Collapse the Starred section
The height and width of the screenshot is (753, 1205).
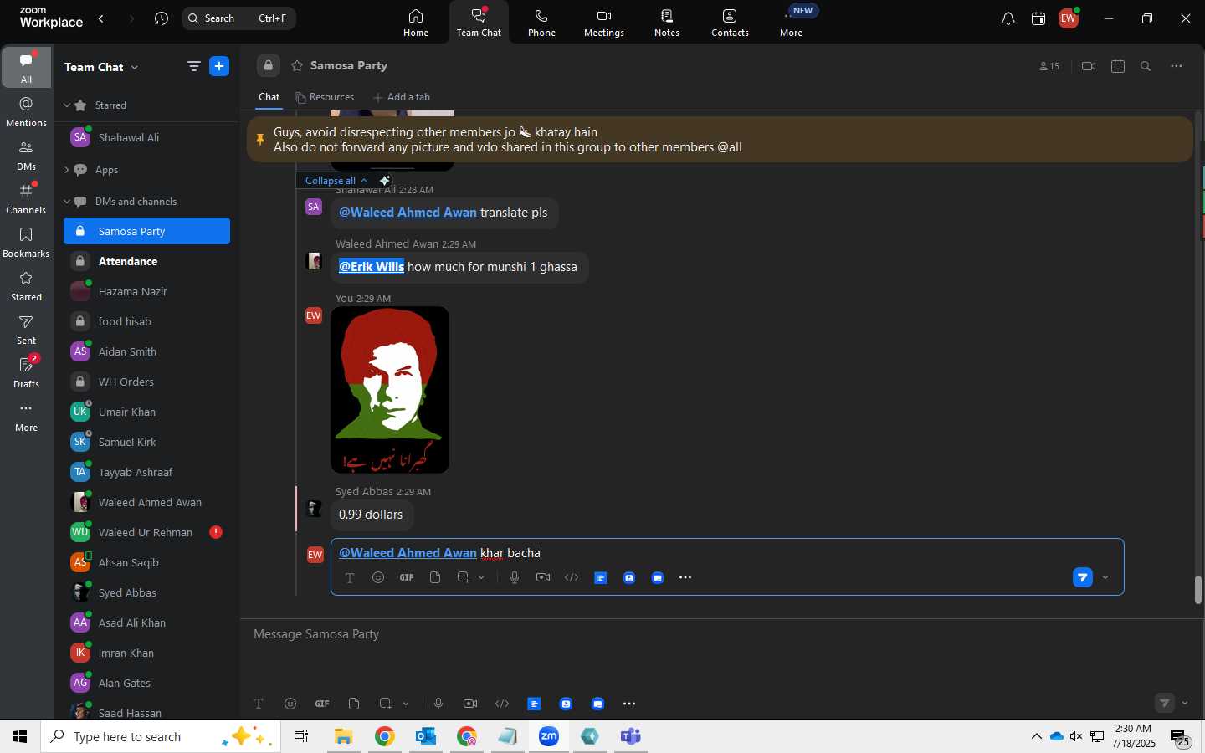tap(67, 105)
